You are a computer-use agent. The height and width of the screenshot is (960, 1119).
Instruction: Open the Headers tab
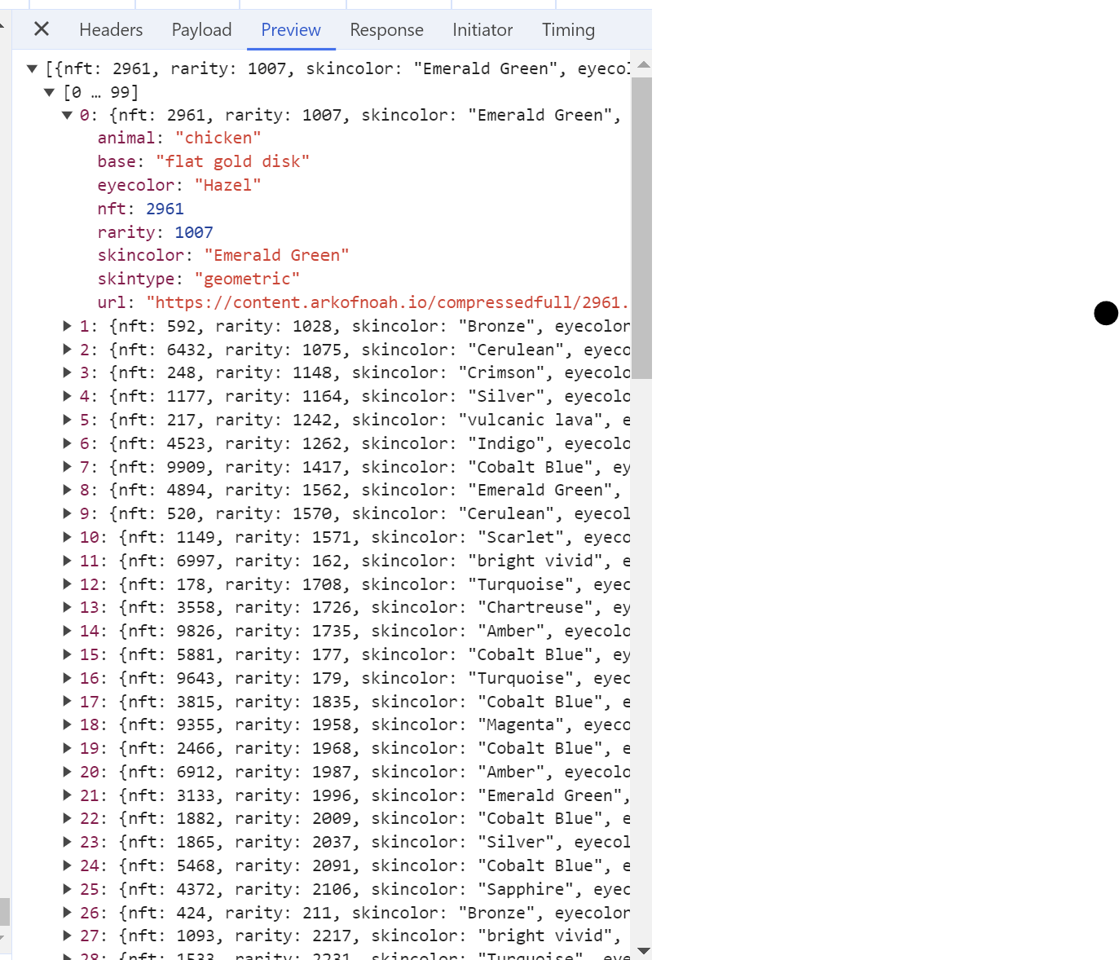click(x=111, y=30)
